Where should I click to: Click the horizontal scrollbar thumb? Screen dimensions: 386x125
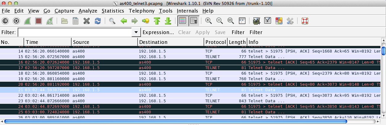[176, 121]
